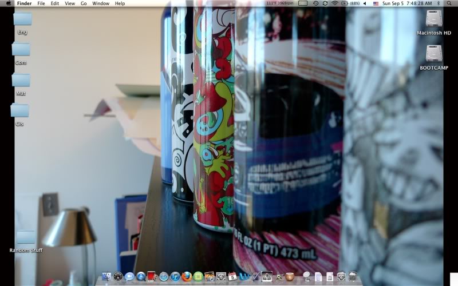Open iTunes music note icon

coord(175,276)
